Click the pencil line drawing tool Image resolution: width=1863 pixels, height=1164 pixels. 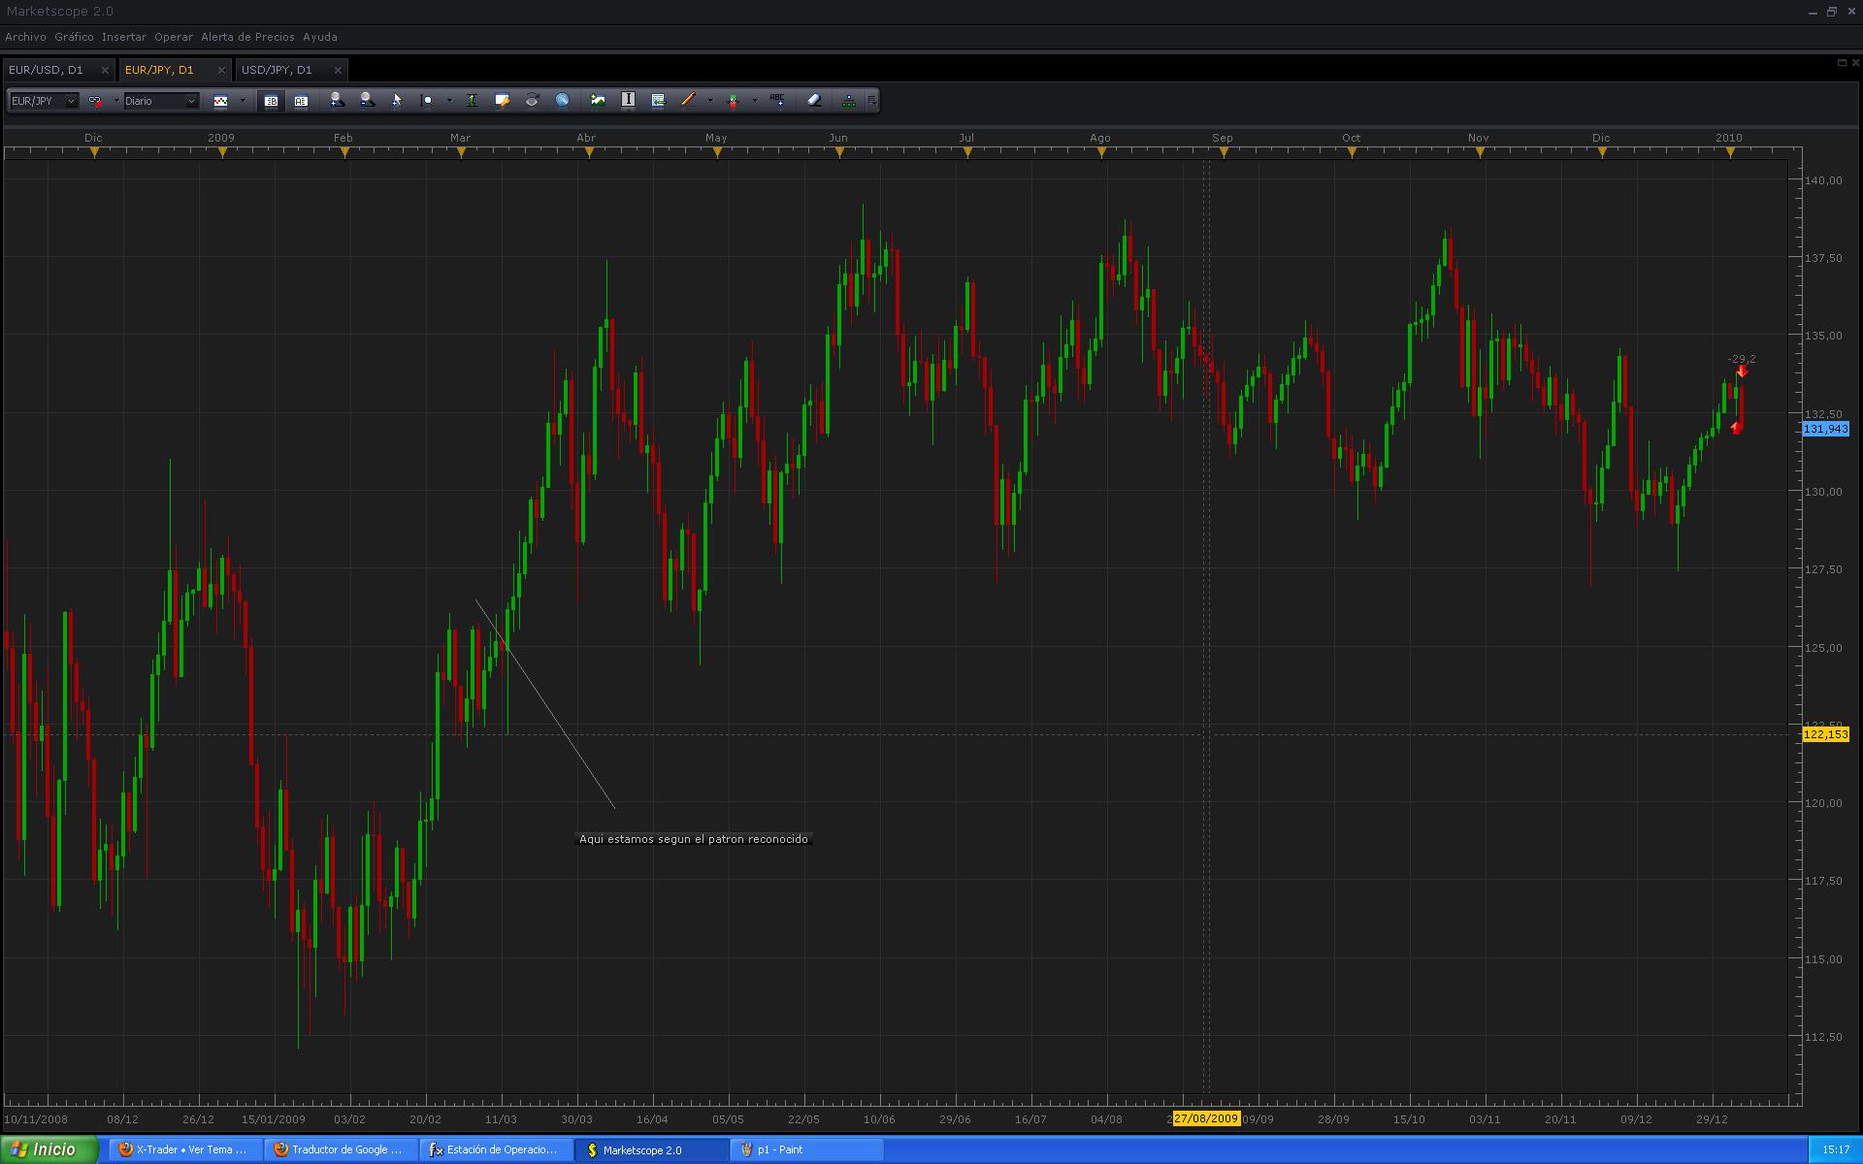(688, 100)
